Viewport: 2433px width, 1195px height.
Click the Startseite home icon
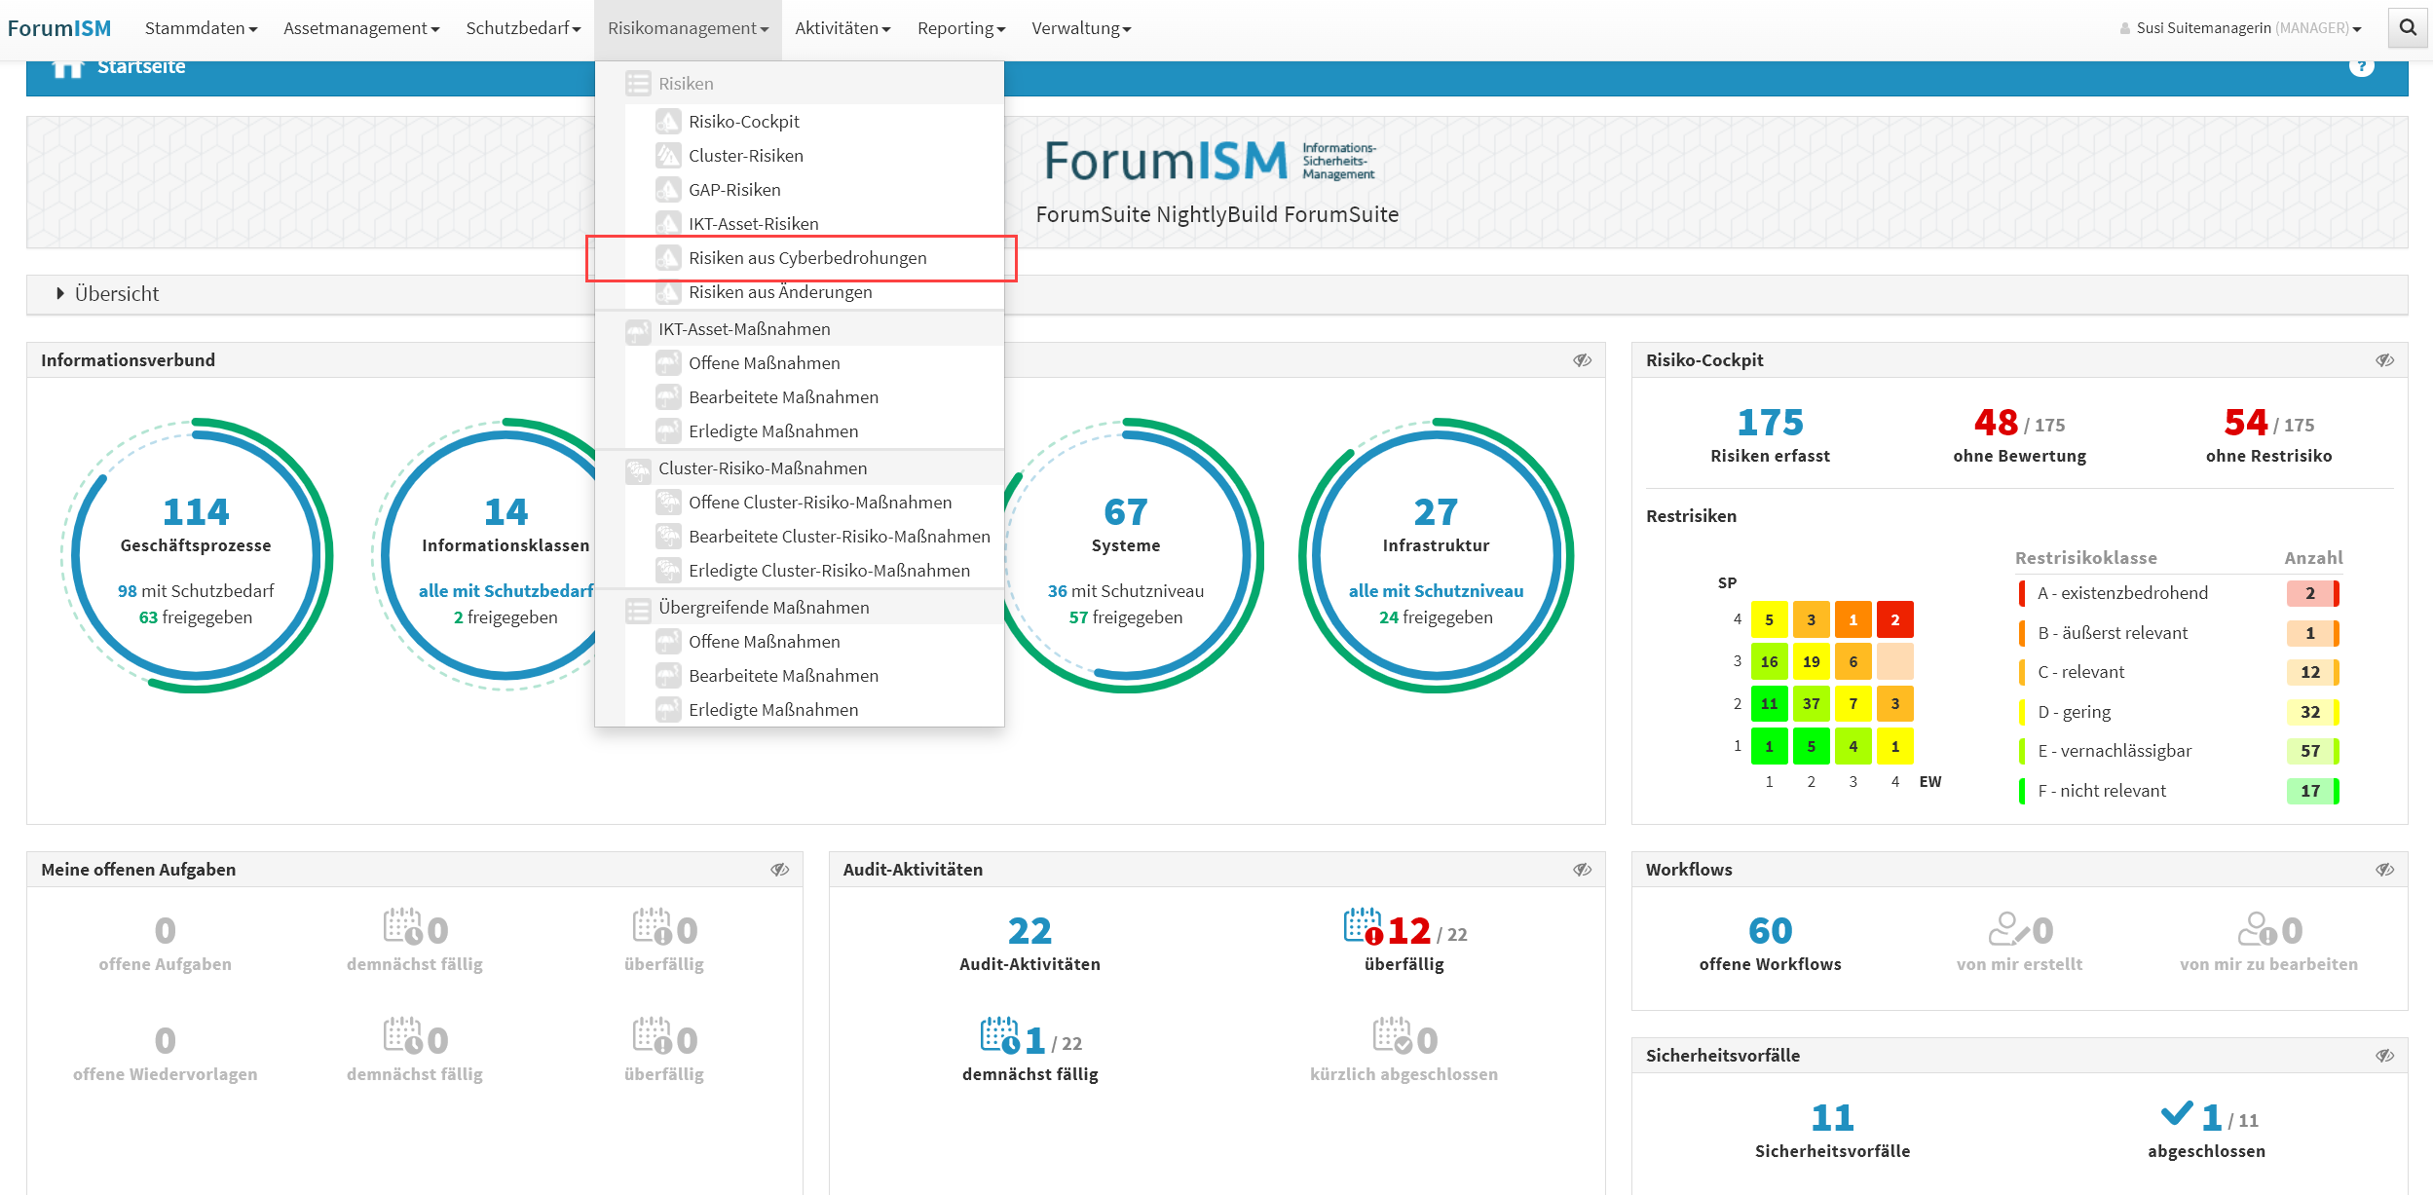66,67
